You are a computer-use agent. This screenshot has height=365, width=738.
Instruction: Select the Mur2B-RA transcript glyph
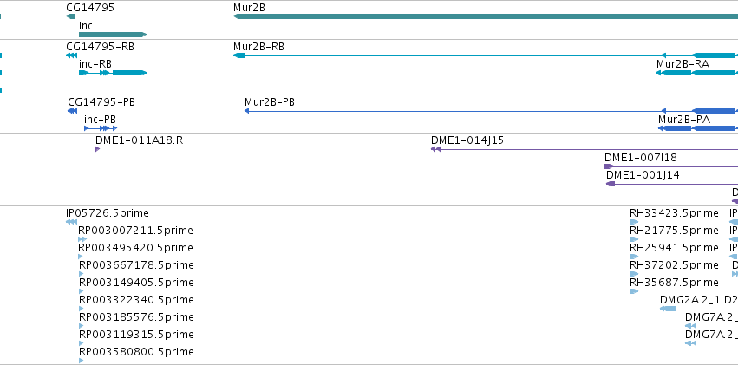point(697,73)
